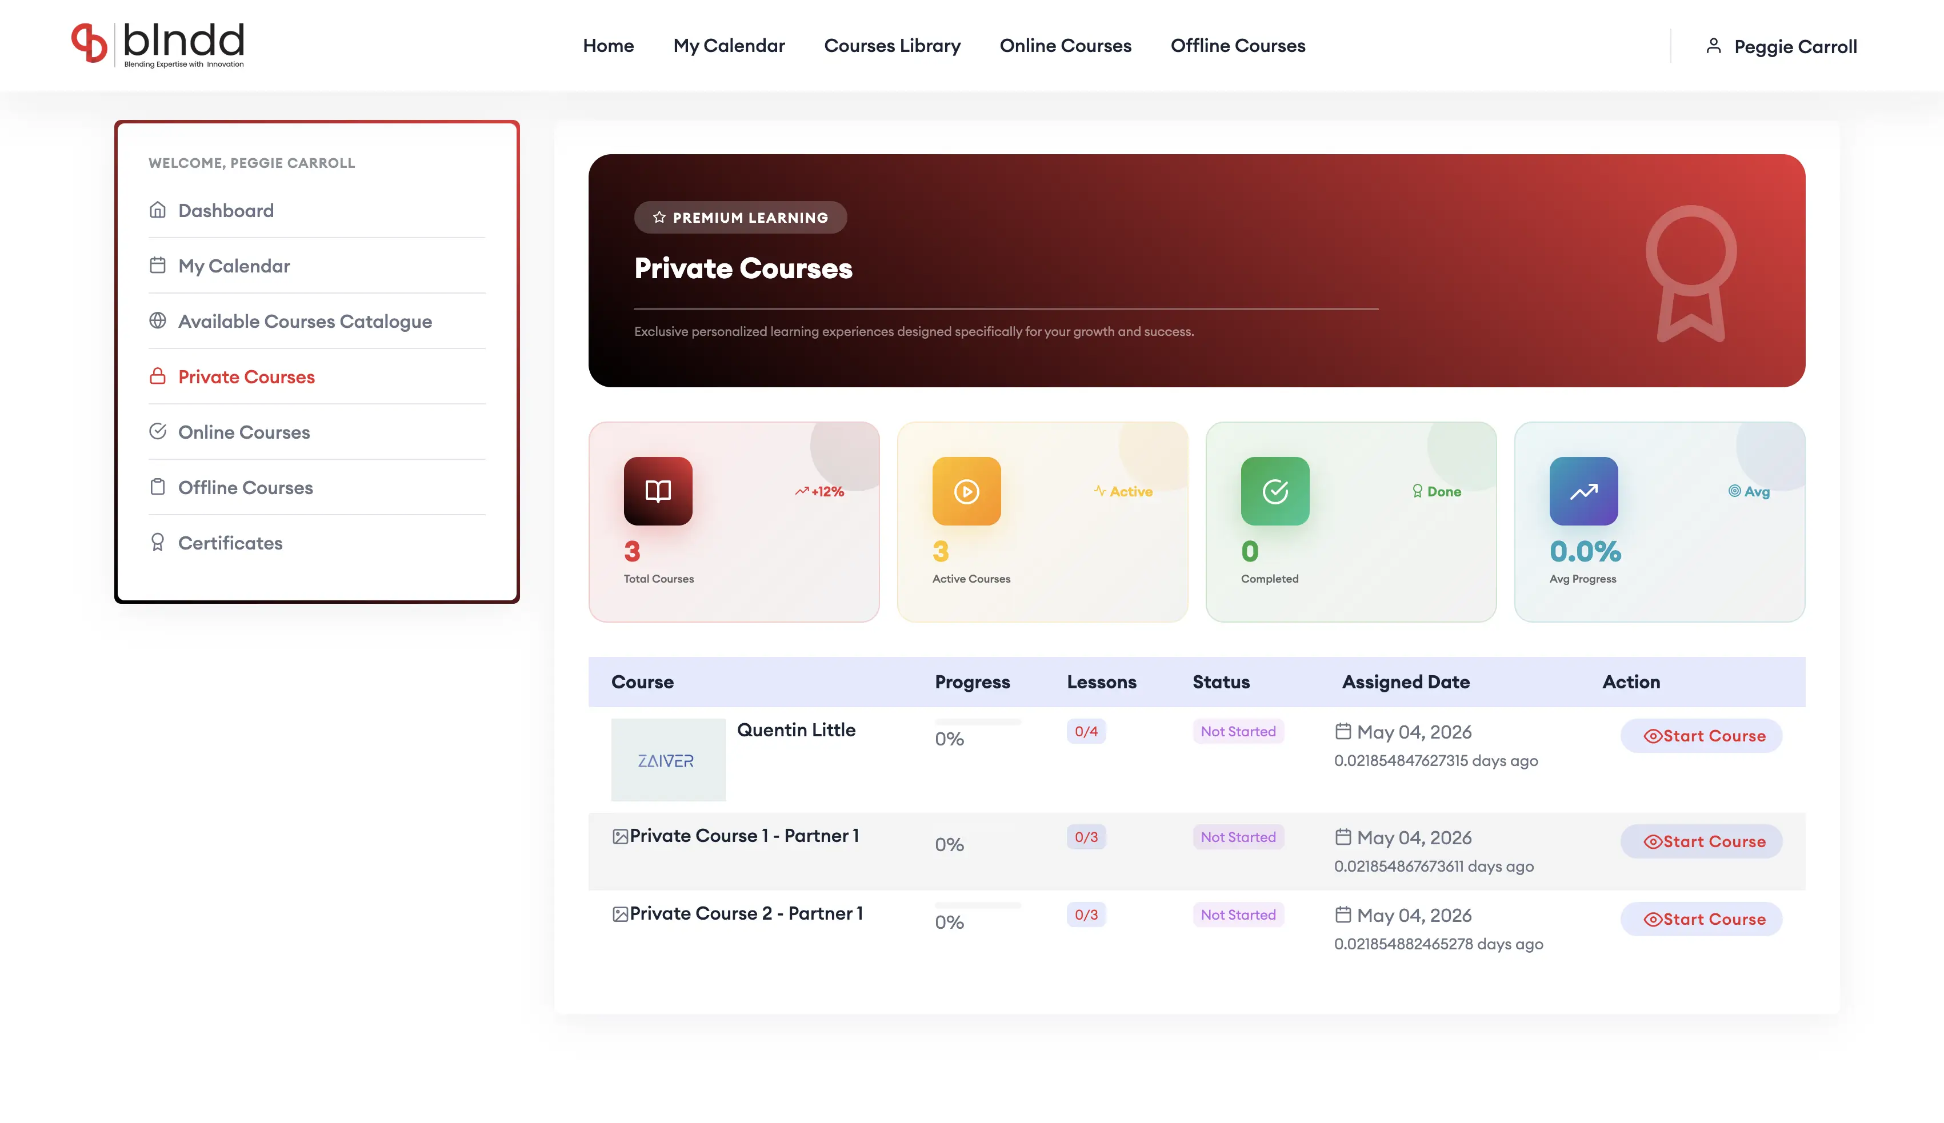Click the star icon in the Premium Learning badge
Screen dimensions: 1944x1123
click(x=659, y=218)
